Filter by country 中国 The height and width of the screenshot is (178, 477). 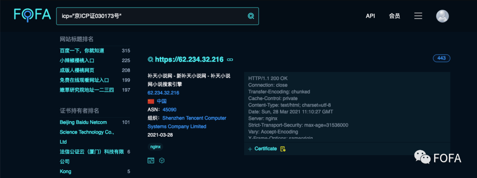click(x=162, y=101)
